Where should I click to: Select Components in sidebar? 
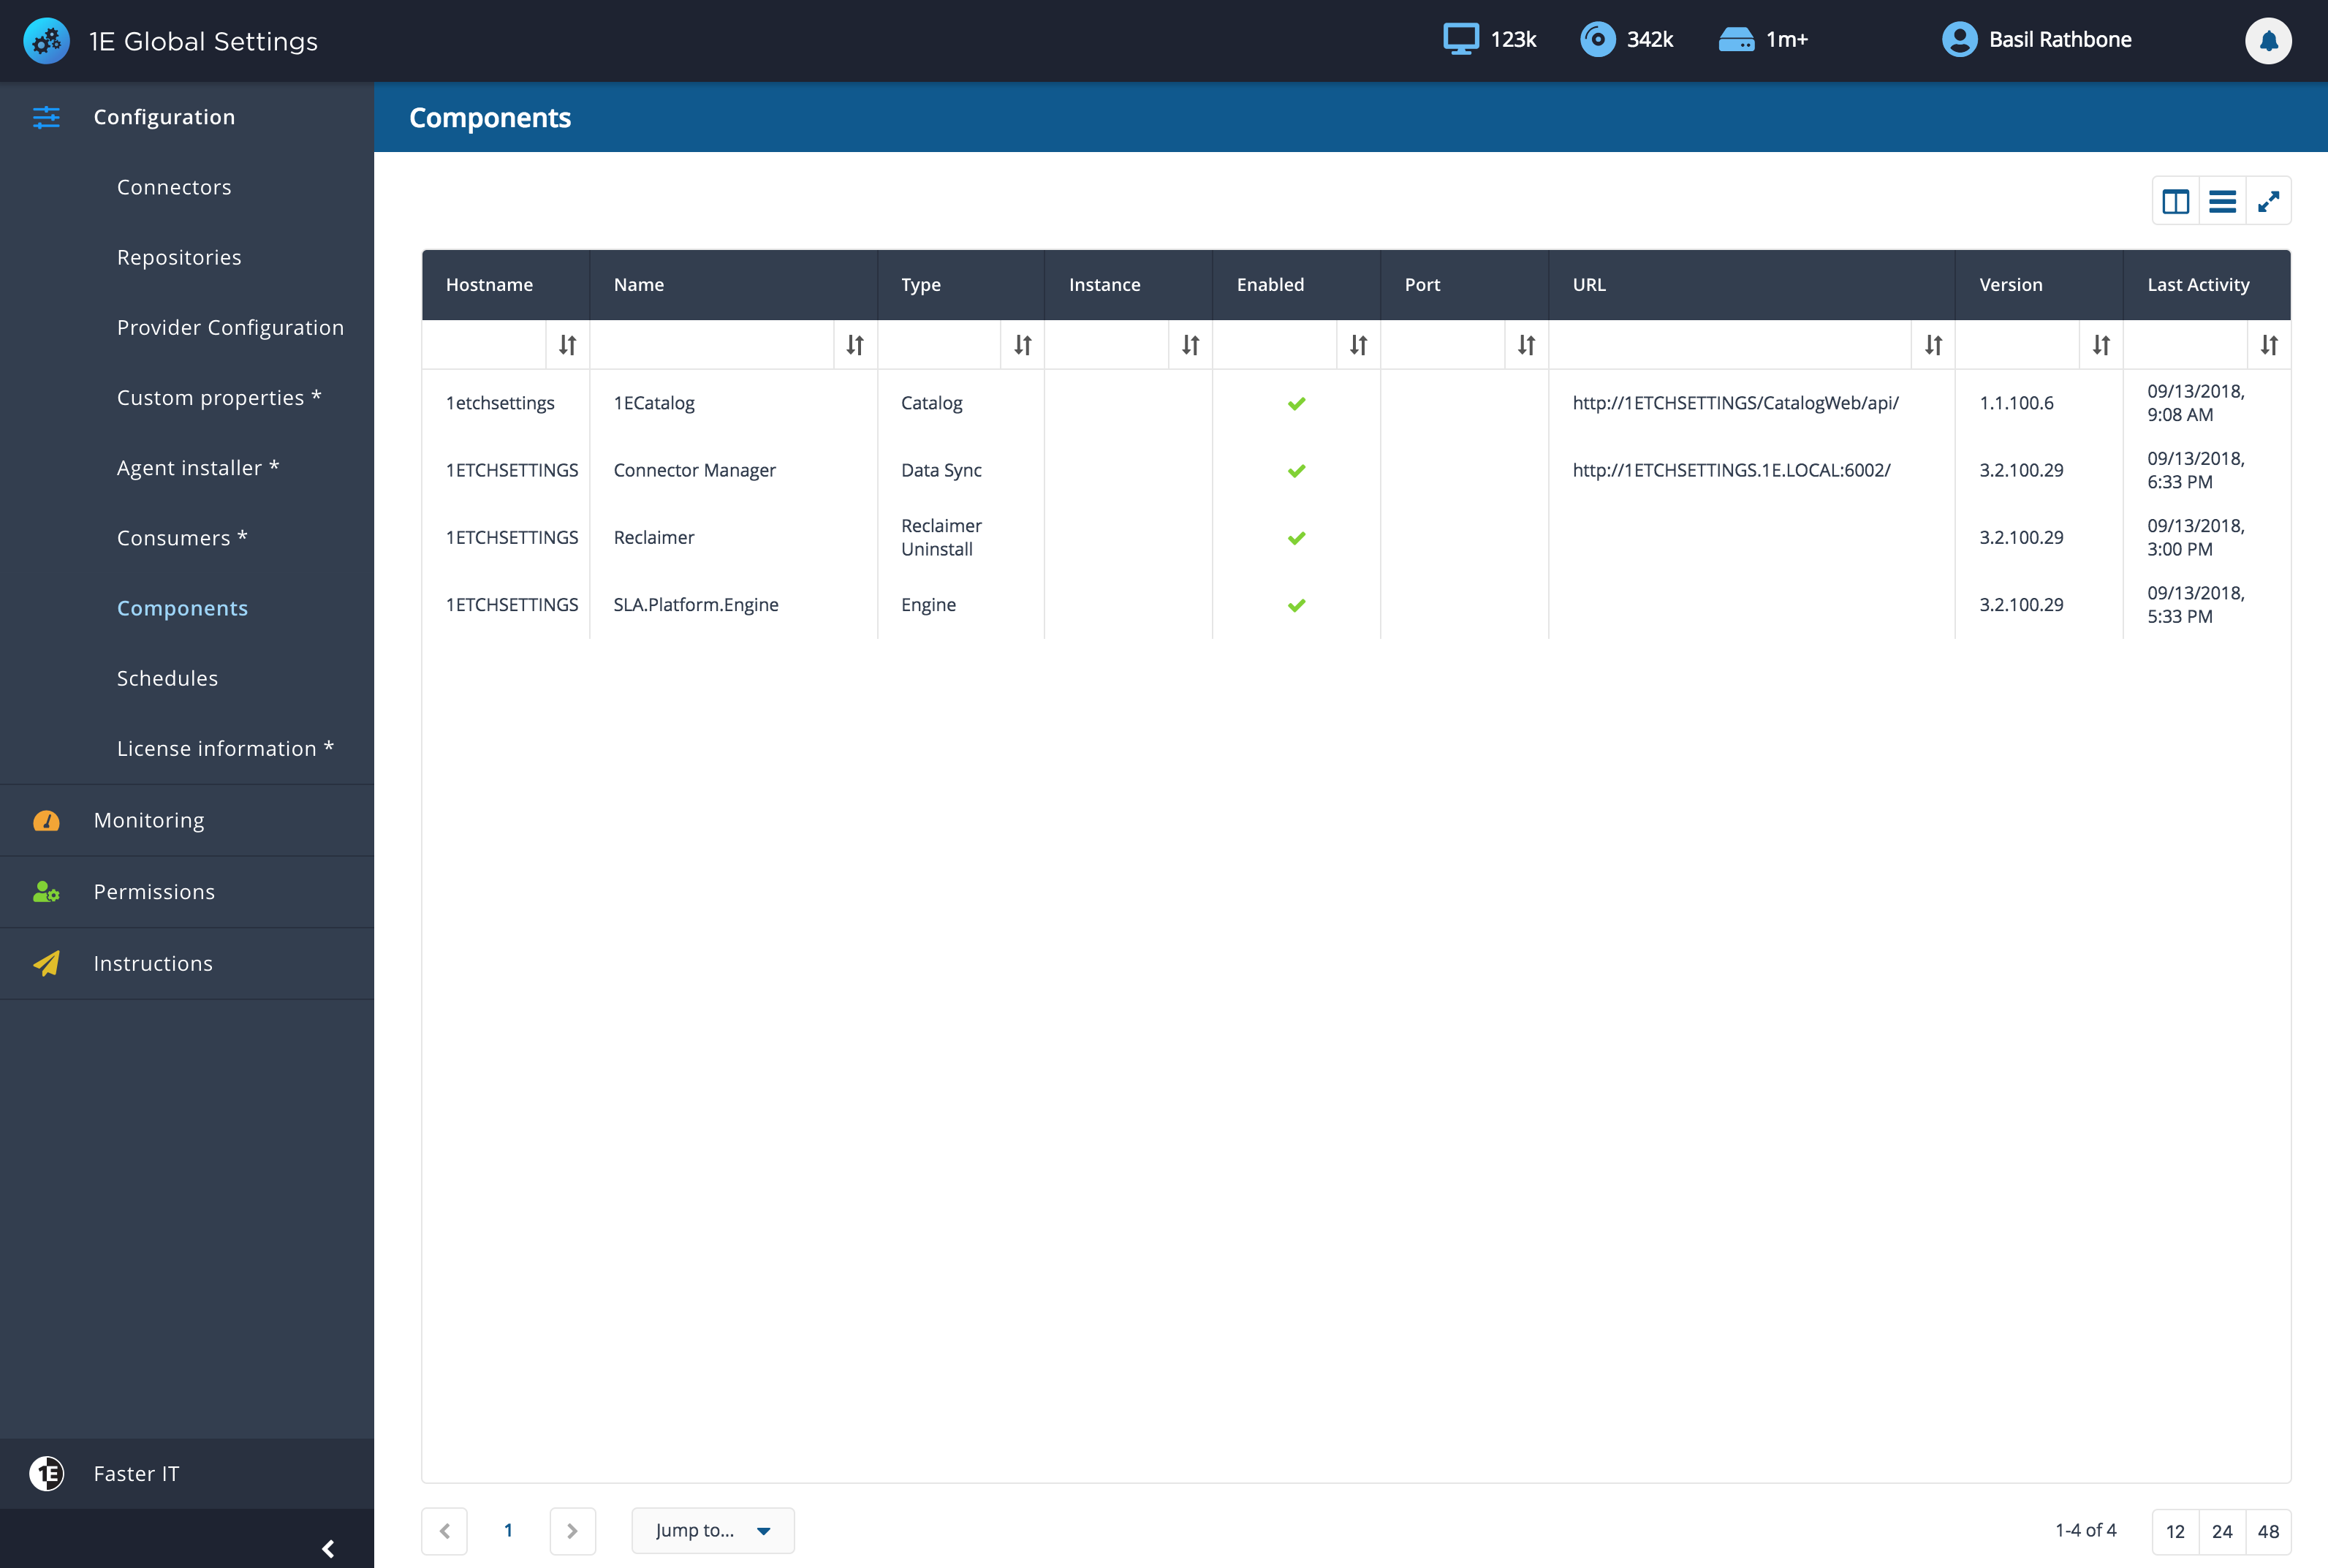tap(182, 608)
